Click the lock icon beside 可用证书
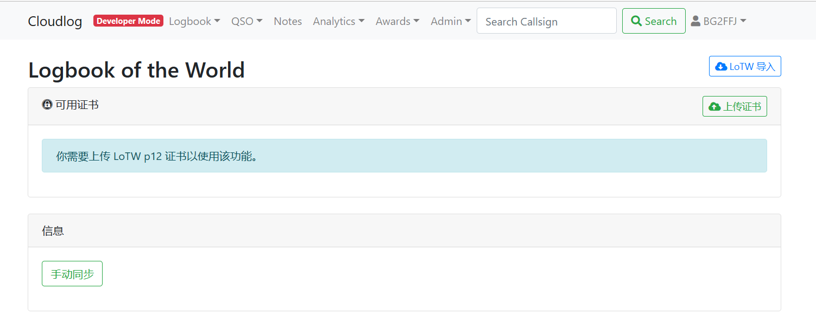Screen dimensions: 816x327 pyautogui.click(x=47, y=105)
